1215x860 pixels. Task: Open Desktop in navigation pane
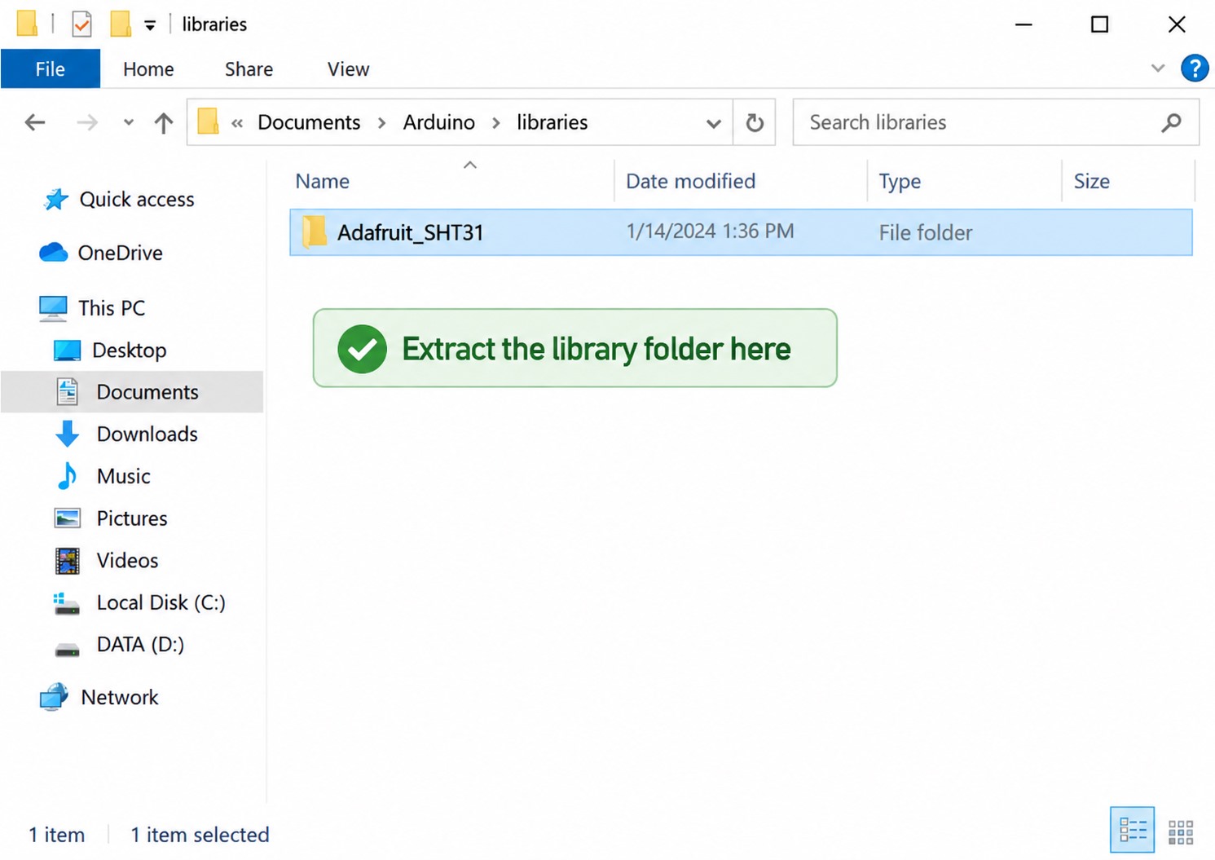tap(129, 351)
